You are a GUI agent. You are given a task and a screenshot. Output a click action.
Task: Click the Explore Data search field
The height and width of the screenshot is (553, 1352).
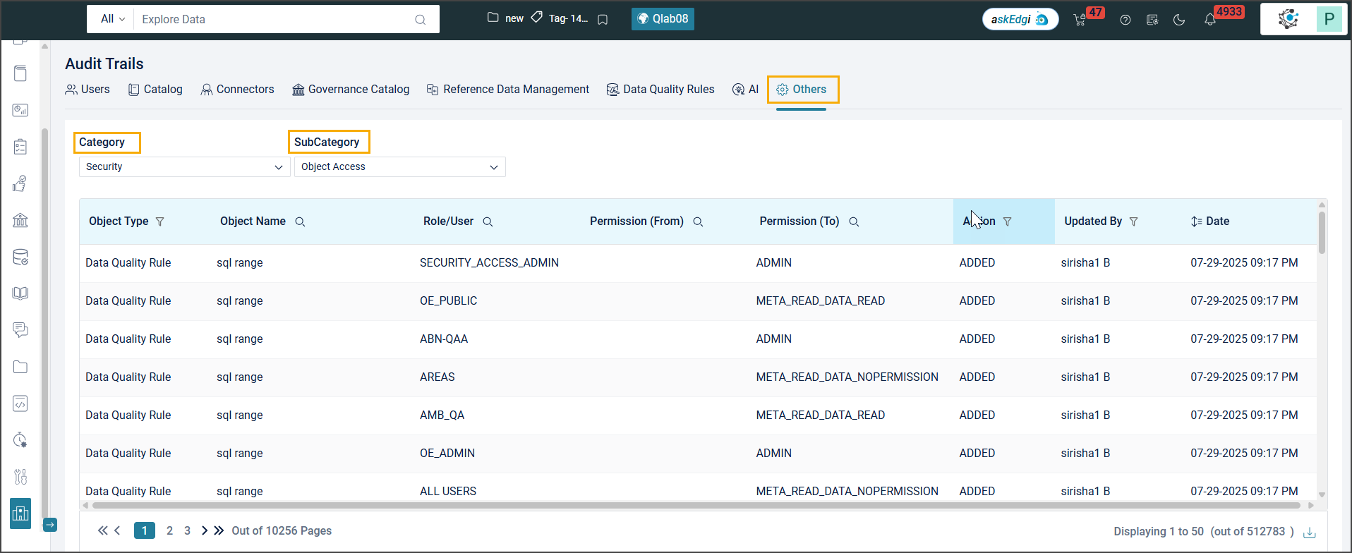[275, 19]
